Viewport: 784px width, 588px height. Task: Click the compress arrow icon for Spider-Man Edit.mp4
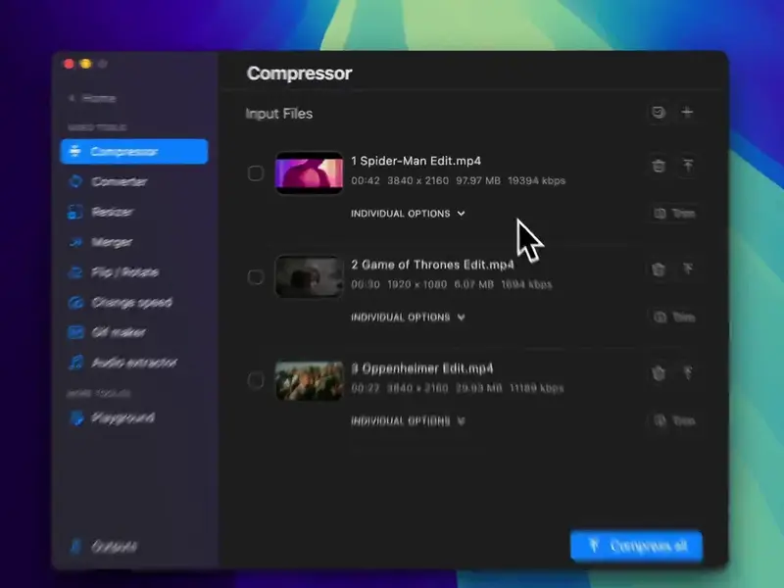688,166
